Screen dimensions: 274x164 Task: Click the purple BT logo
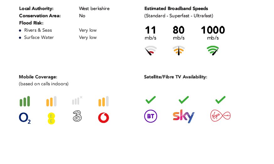tap(151, 116)
